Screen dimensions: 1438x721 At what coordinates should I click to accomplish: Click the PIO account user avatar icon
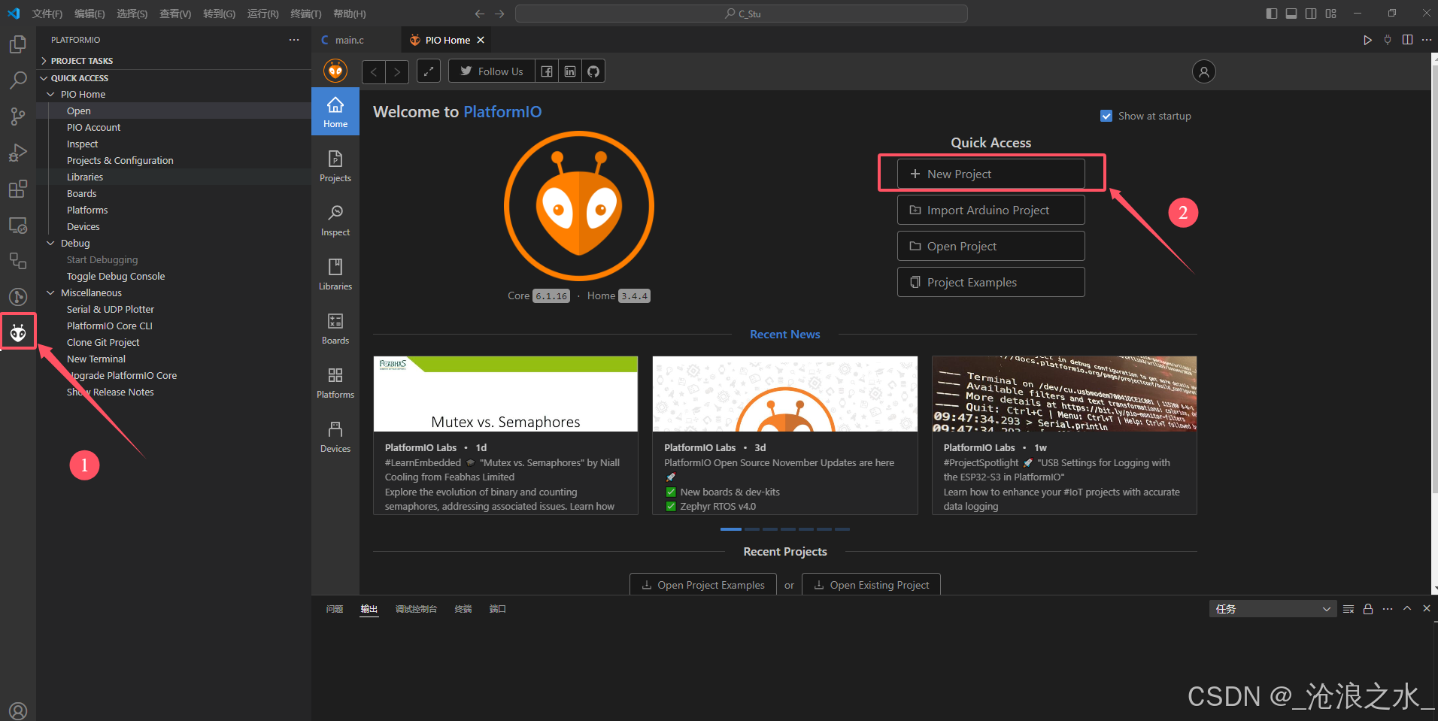1204,71
